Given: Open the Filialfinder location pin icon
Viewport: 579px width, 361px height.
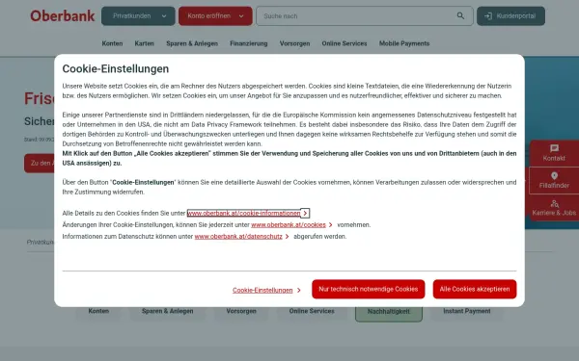Looking at the screenshot, I should click(554, 176).
